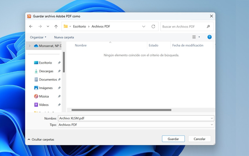Click pin icon next to Imágenes
Image resolution: width=249 pixels, height=156 pixels.
(x=59, y=88)
